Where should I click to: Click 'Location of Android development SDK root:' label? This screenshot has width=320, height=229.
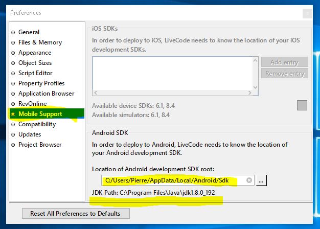pos(153,169)
